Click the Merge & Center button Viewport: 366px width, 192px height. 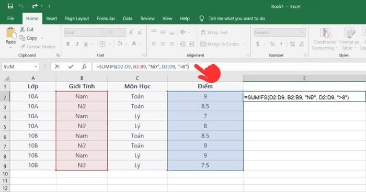[220, 44]
